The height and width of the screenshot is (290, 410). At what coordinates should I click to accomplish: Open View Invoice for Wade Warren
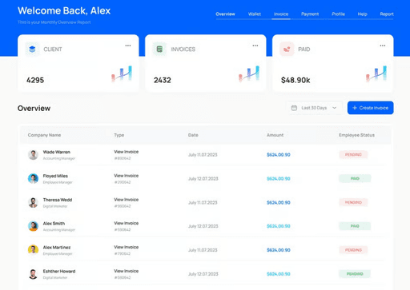127,152
